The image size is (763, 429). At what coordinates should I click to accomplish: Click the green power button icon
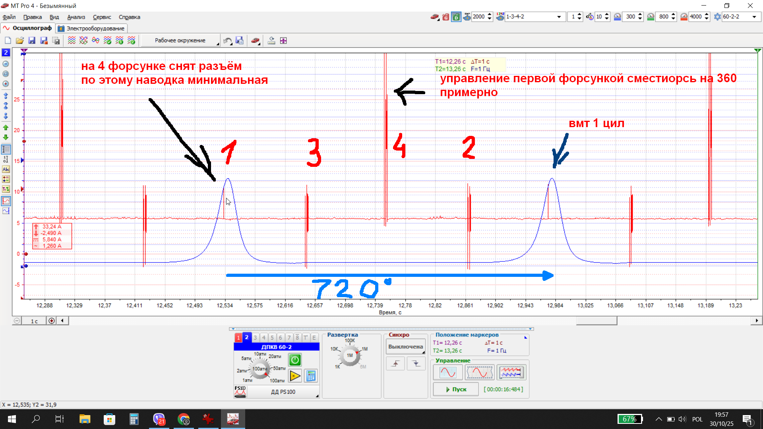coord(295,360)
